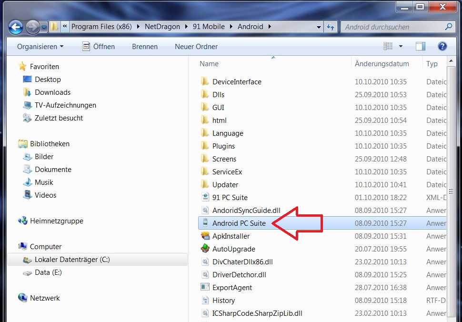The width and height of the screenshot is (462, 322).
Task: Open address bar history dropdown
Action: pos(319,27)
